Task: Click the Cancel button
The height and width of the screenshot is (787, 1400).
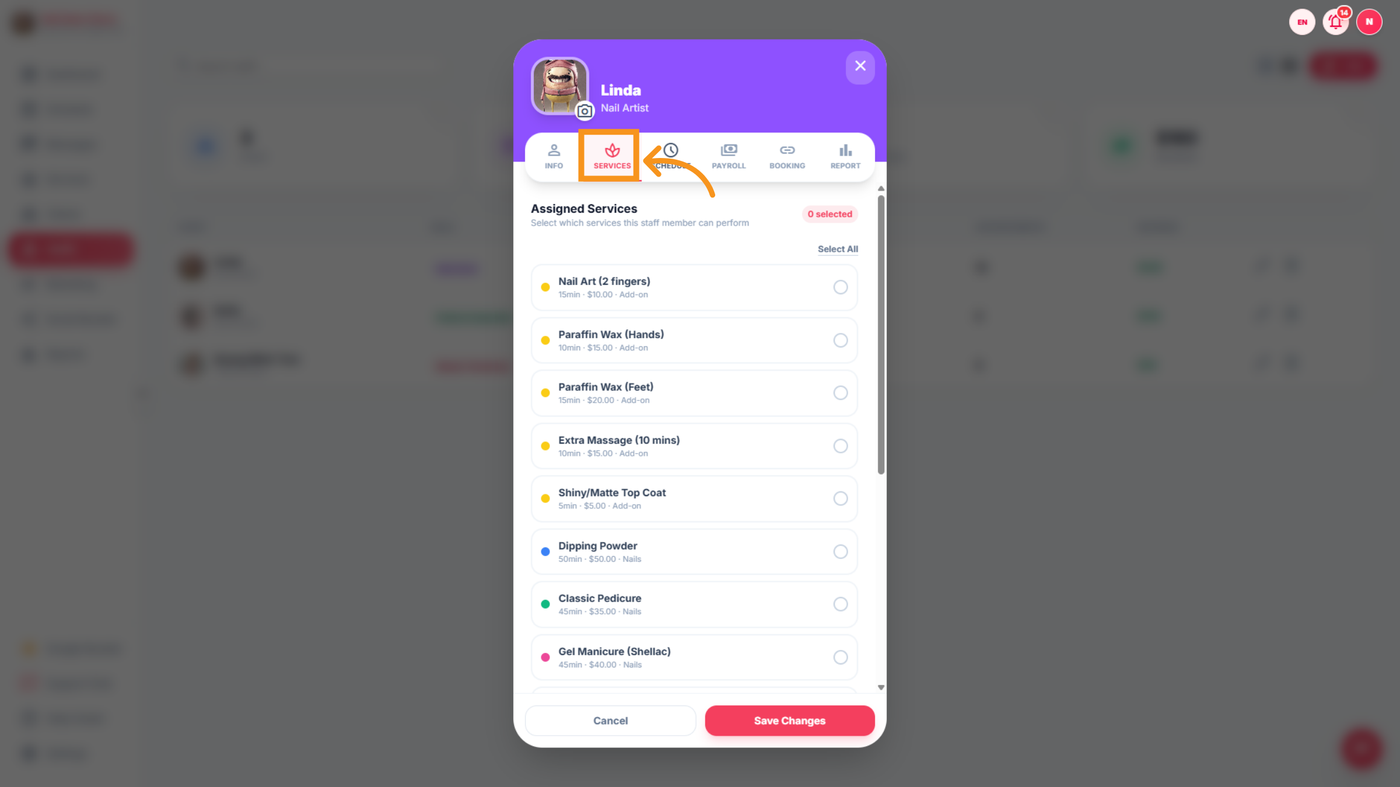Action: tap(610, 721)
